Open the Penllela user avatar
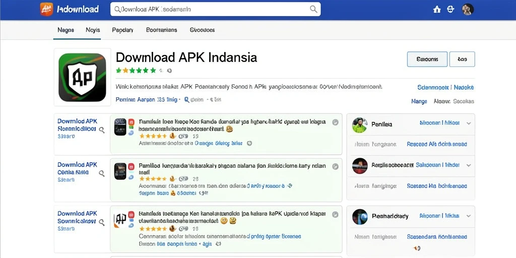 click(x=359, y=125)
